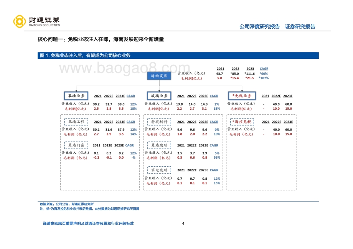Click the *107% CAGR value
The image size is (353, 249).
tap(264, 78)
